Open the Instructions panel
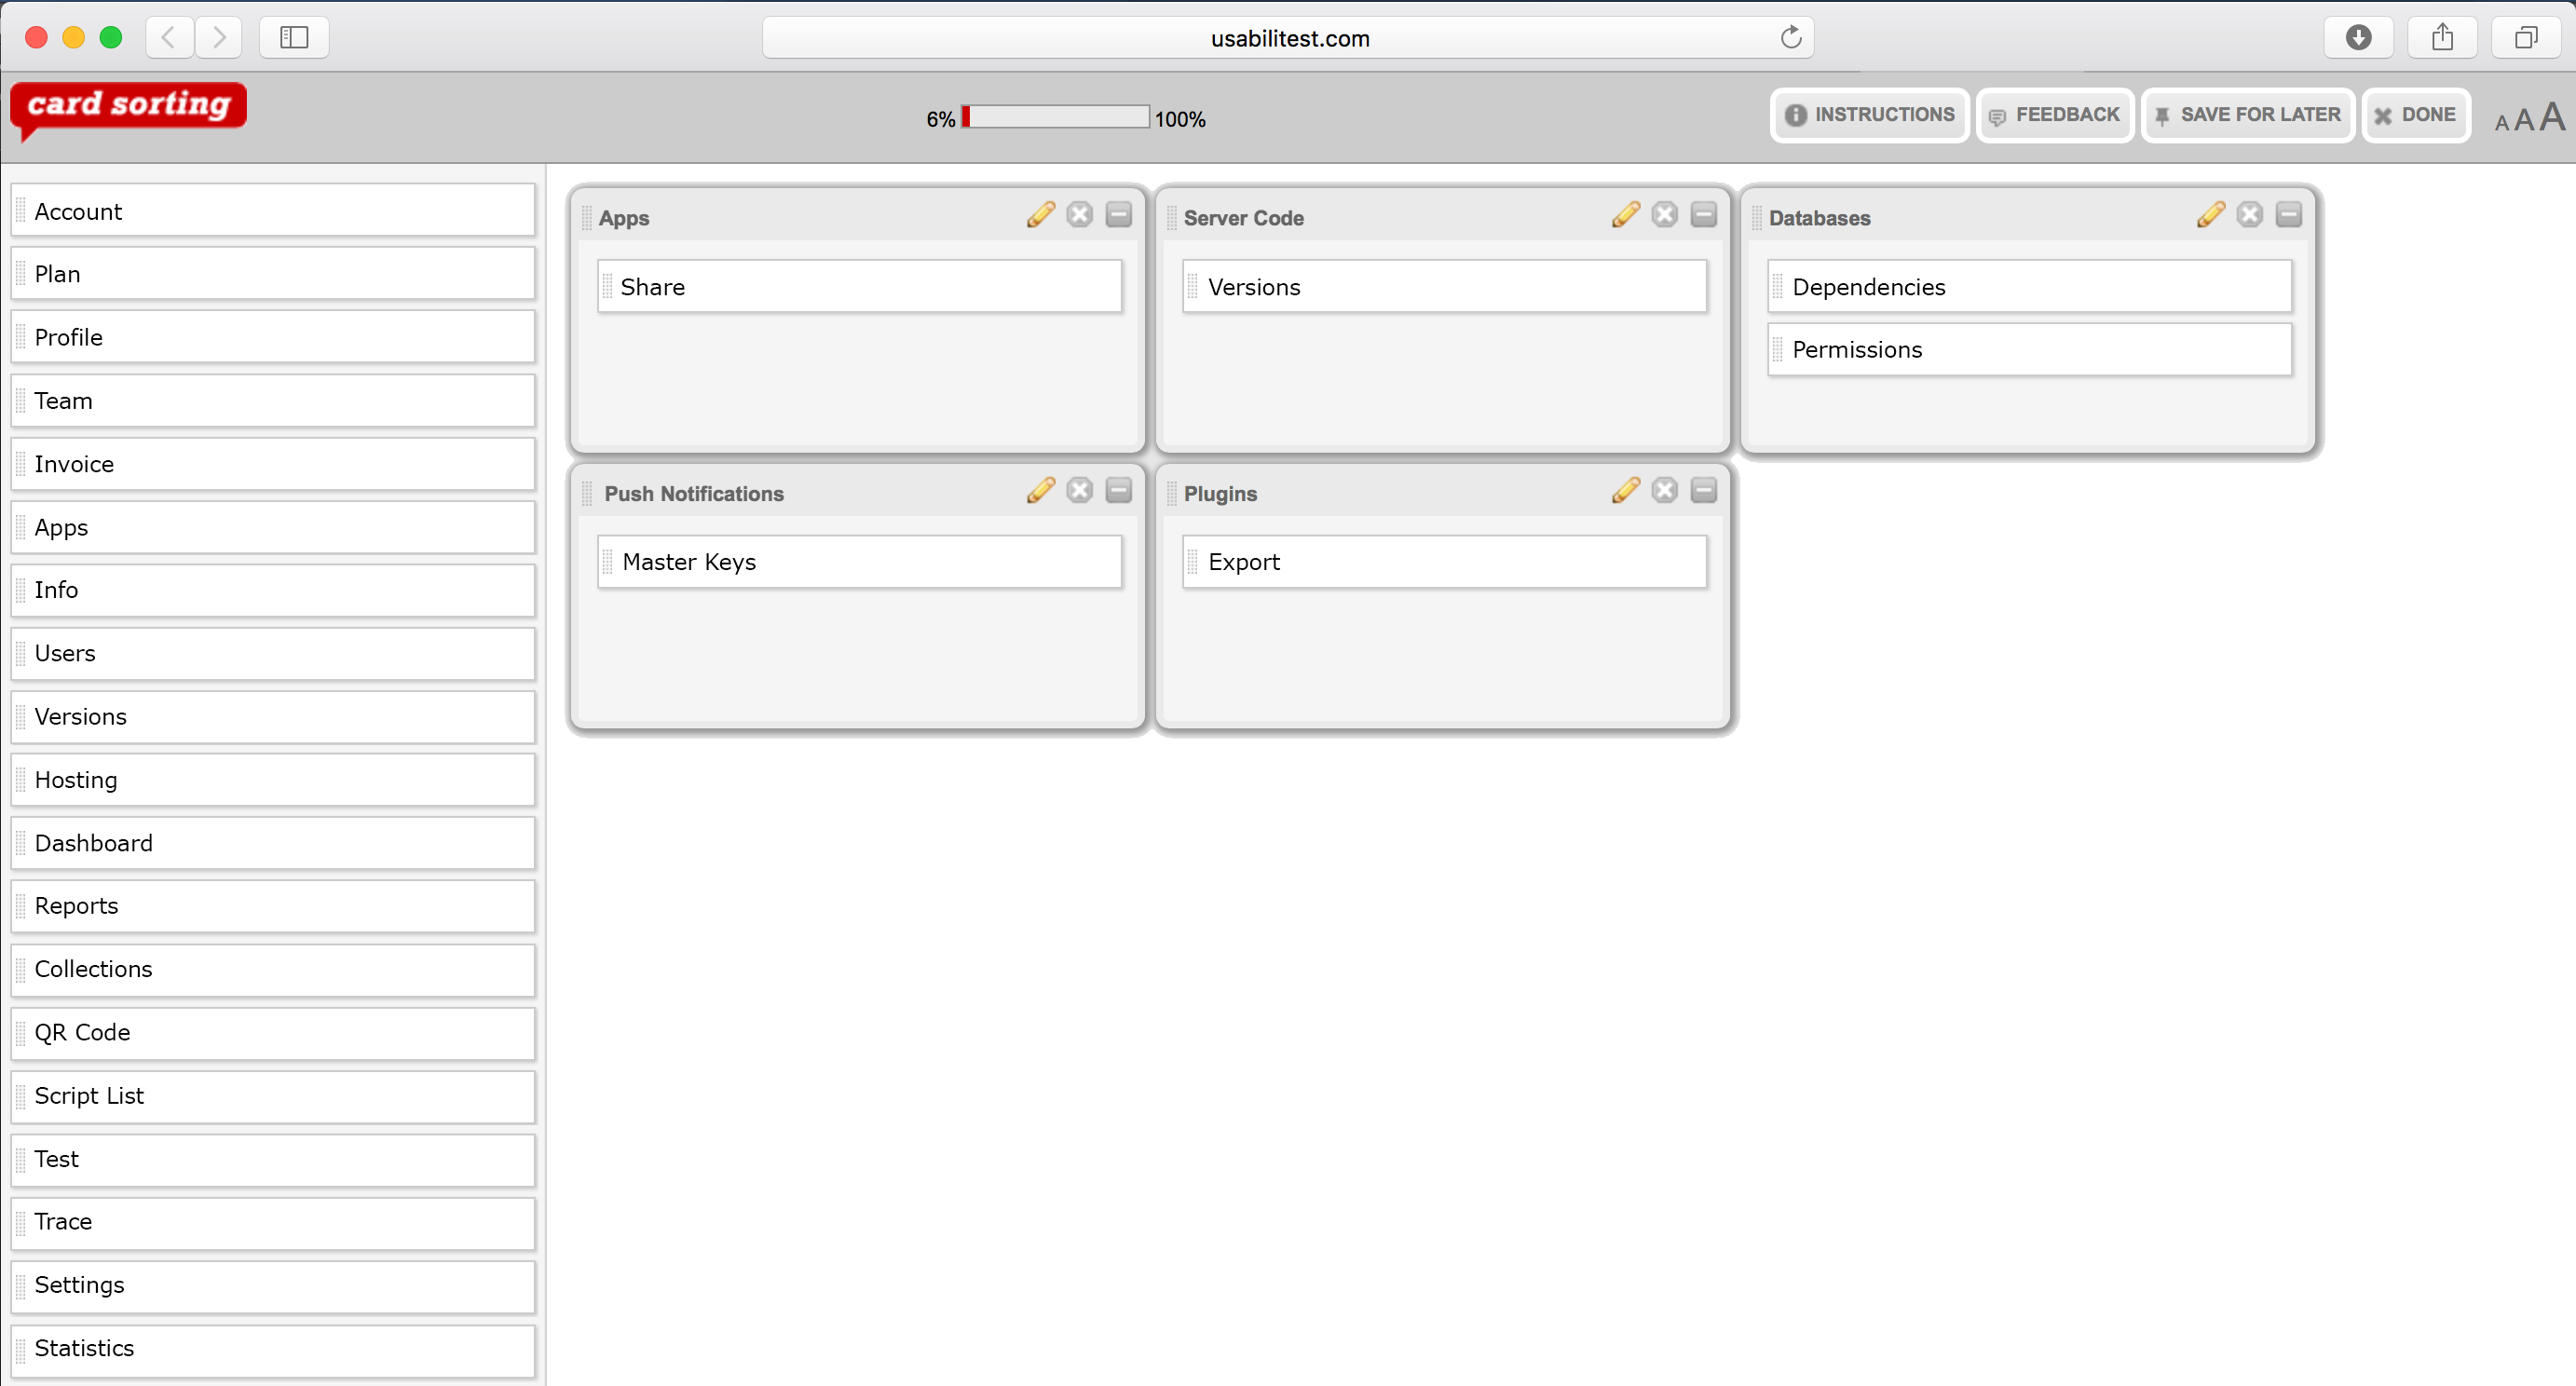The height and width of the screenshot is (1386, 2576). point(1869,115)
